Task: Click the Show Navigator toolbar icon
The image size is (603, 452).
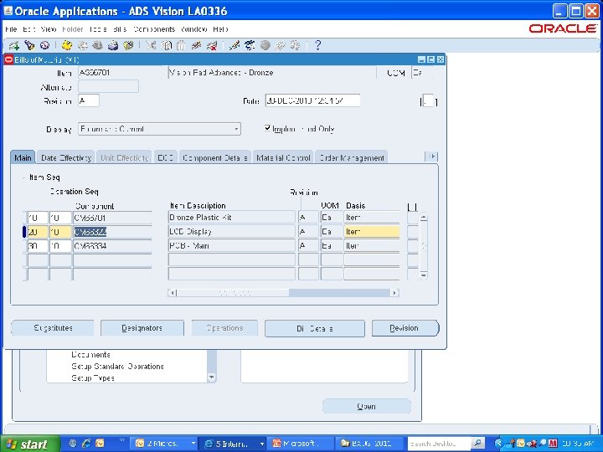Action: click(44, 46)
